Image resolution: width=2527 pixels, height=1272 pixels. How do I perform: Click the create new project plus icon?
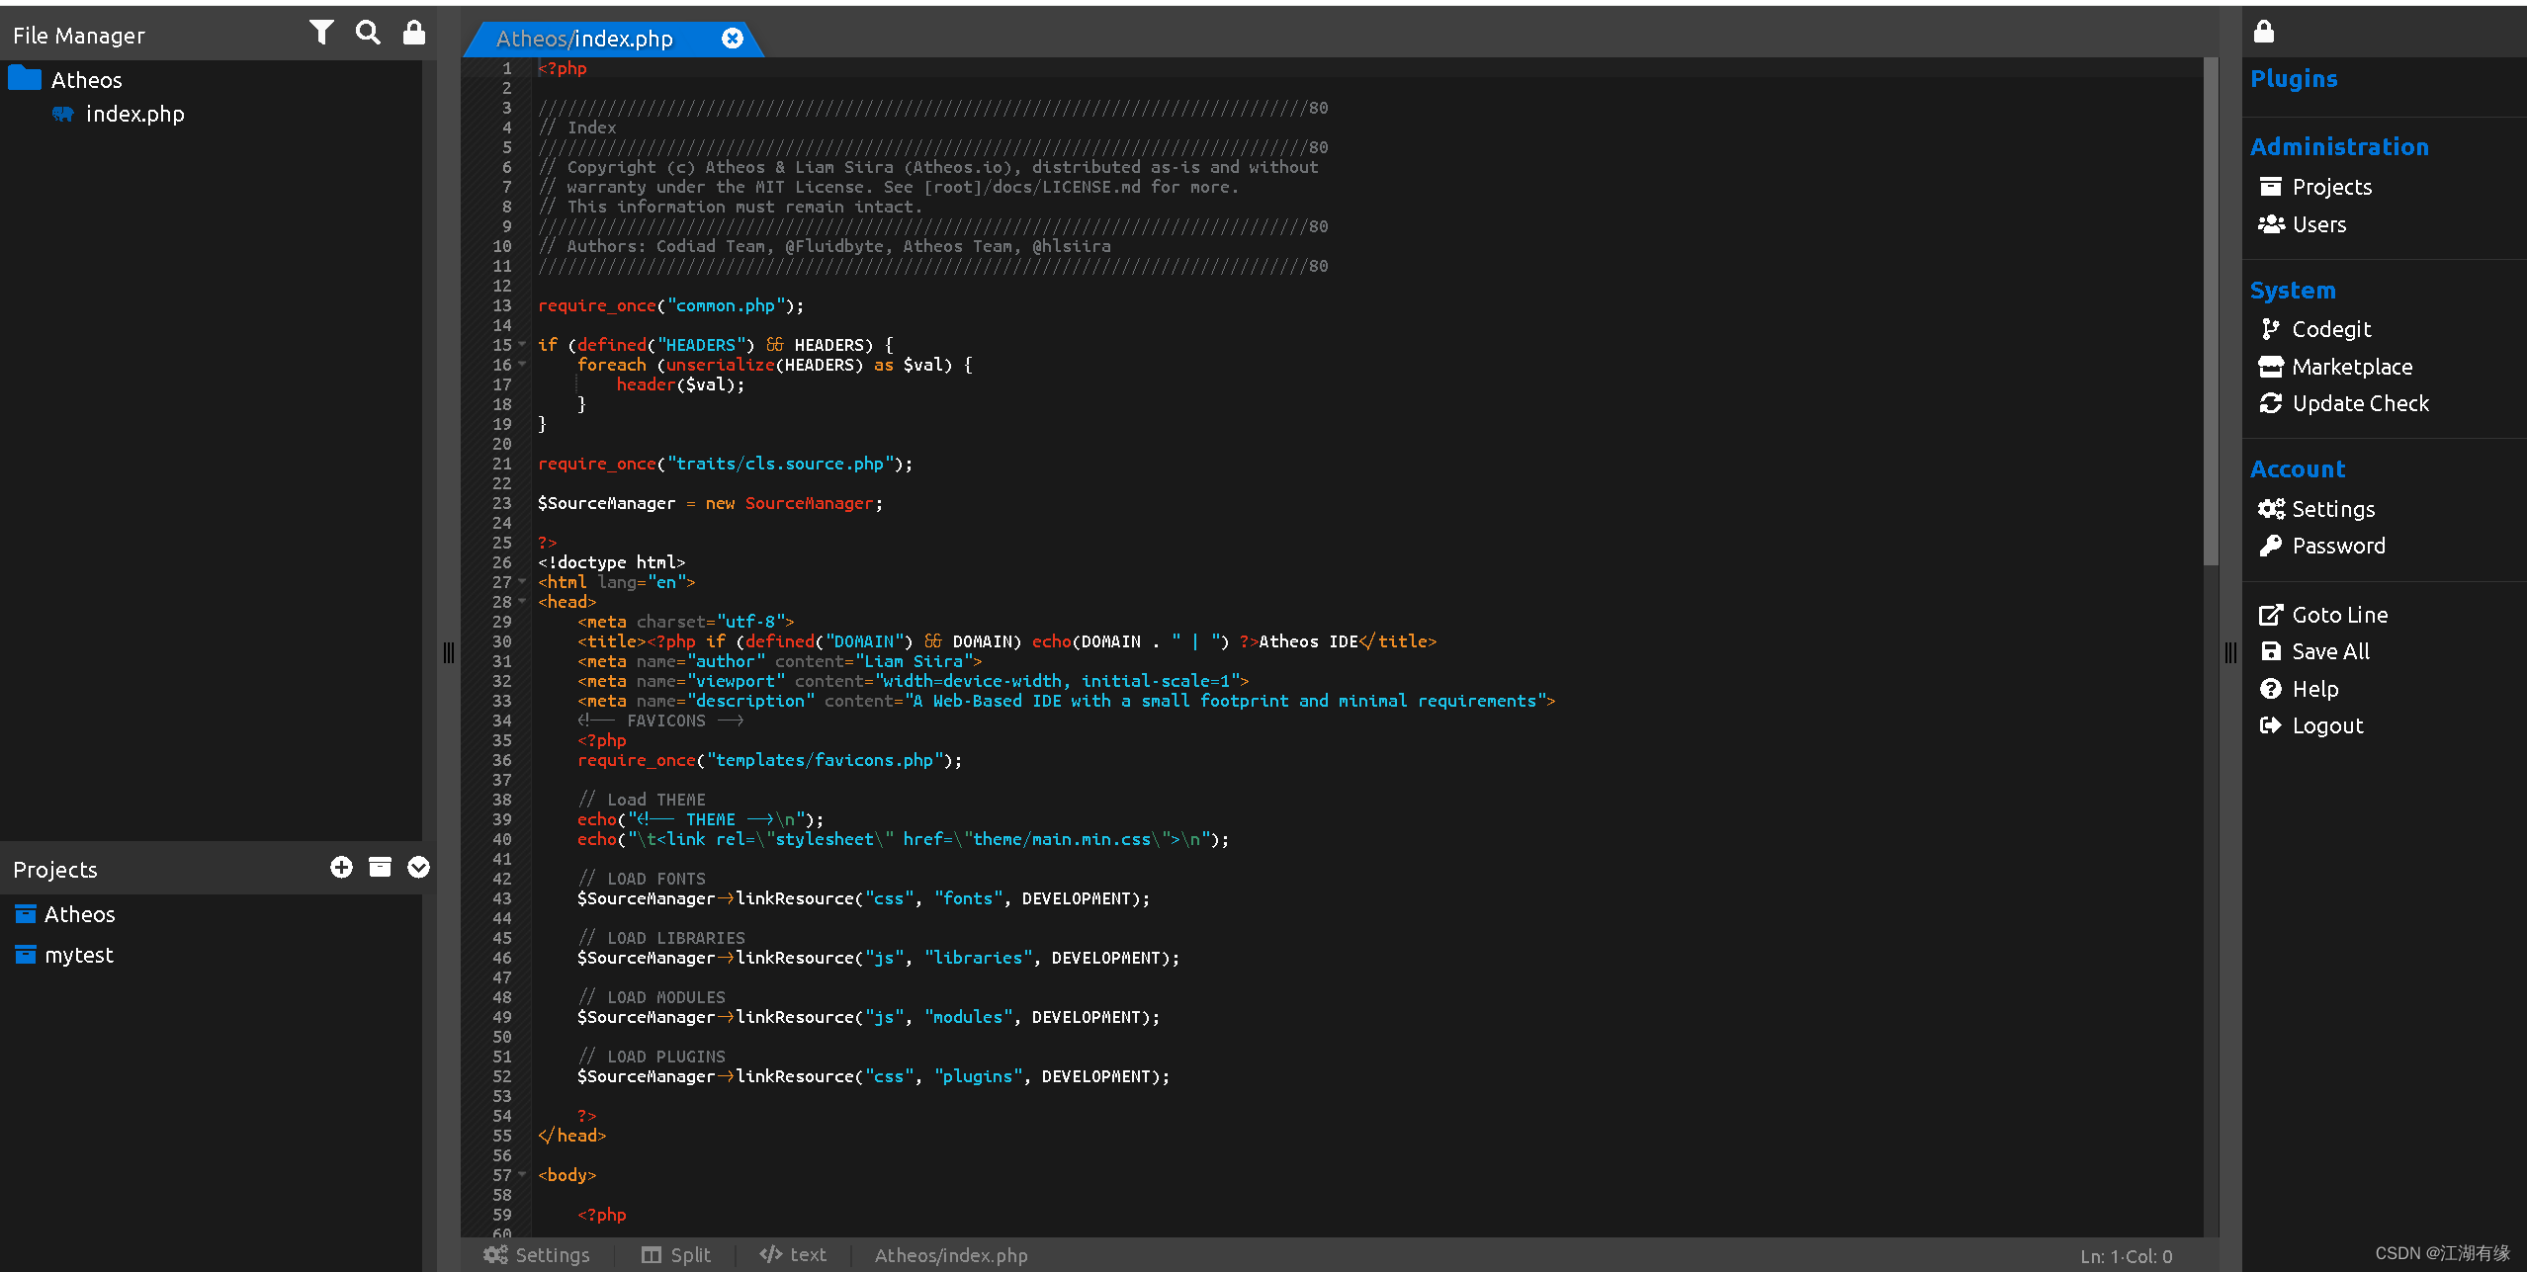coord(341,868)
